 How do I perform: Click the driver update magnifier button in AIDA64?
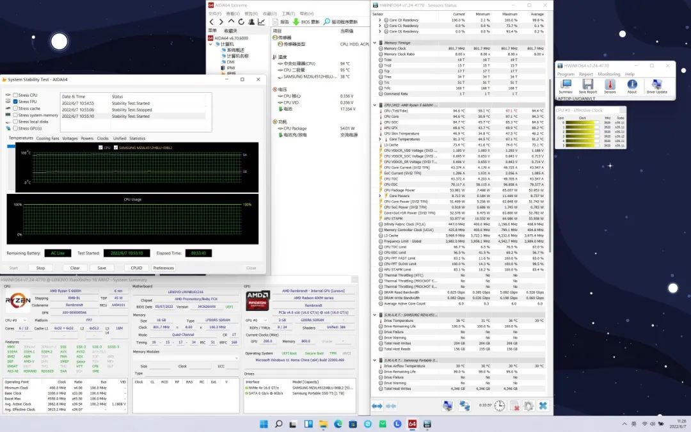tap(340, 22)
